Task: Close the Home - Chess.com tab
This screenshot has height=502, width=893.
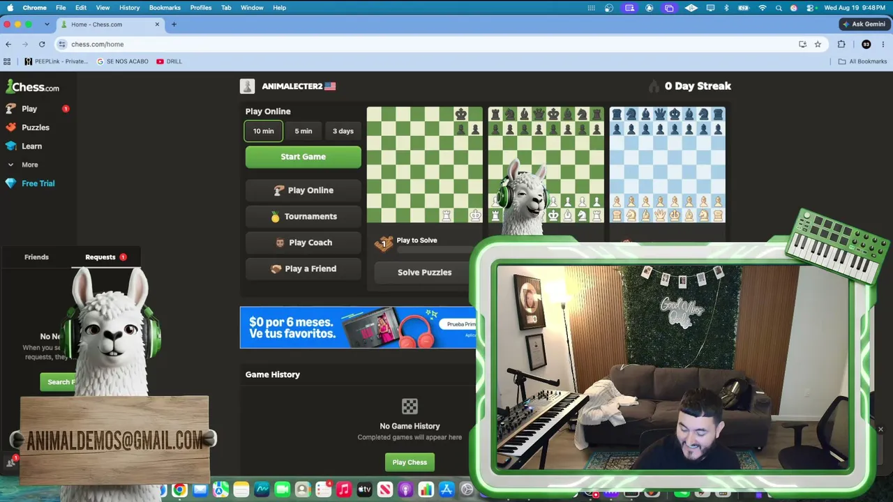Action: pos(157,24)
